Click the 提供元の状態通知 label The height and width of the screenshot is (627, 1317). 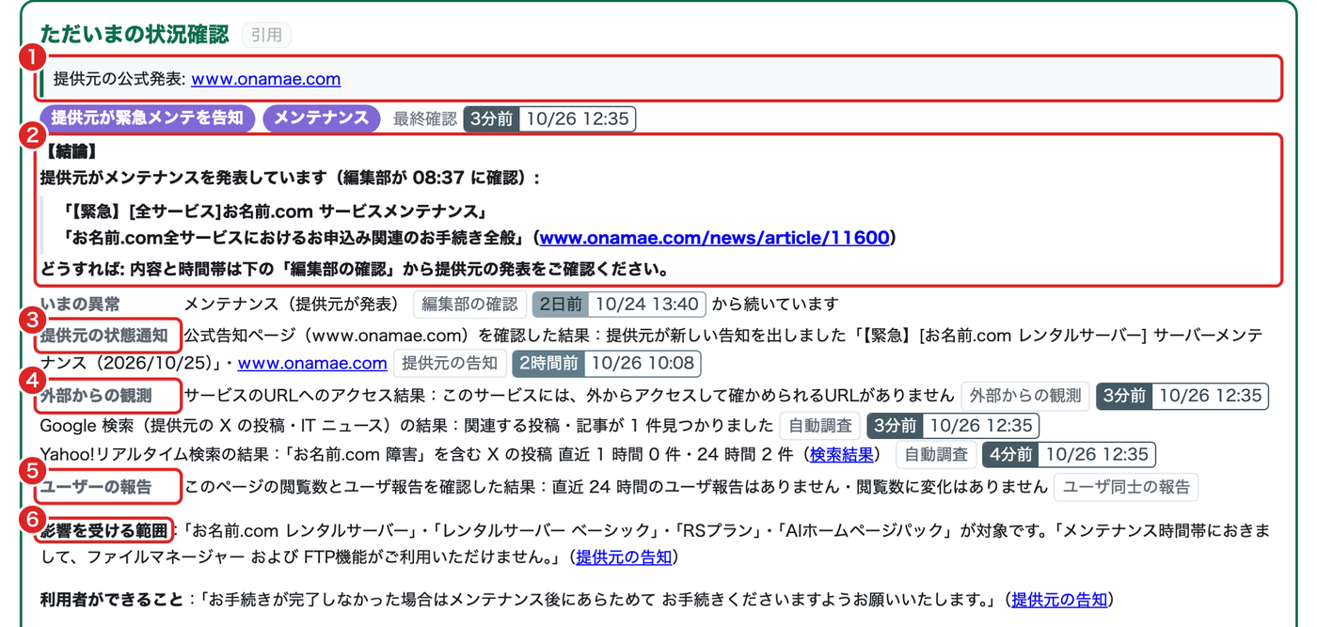[x=104, y=335]
